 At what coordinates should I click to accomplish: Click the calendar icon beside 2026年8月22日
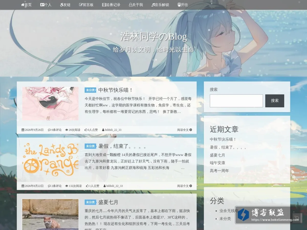coord(23,186)
